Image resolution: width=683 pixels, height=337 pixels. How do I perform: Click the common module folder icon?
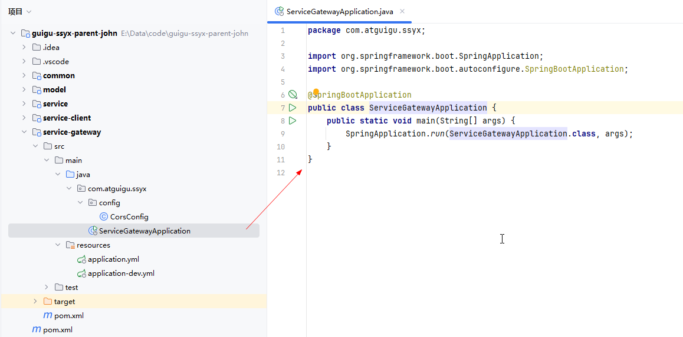pyautogui.click(x=37, y=76)
